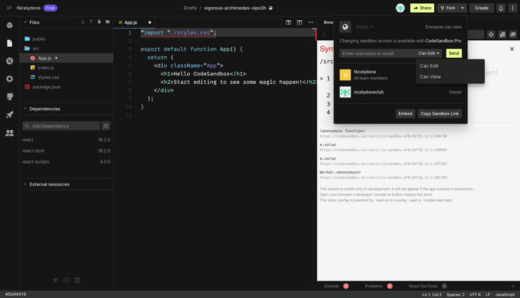Click the globe privacy icon in share panel
The height and width of the screenshot is (298, 520).
345,27
